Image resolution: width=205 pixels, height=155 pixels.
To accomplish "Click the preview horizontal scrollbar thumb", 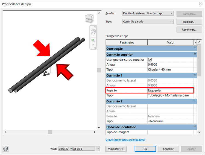I will coord(50,132).
